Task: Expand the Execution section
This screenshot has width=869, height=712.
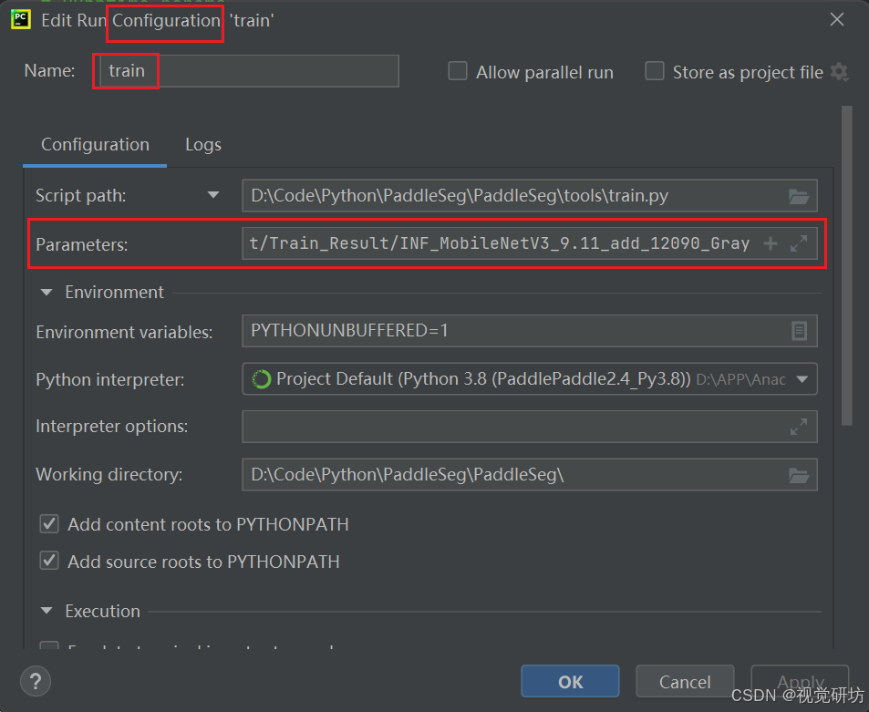Action: click(46, 611)
